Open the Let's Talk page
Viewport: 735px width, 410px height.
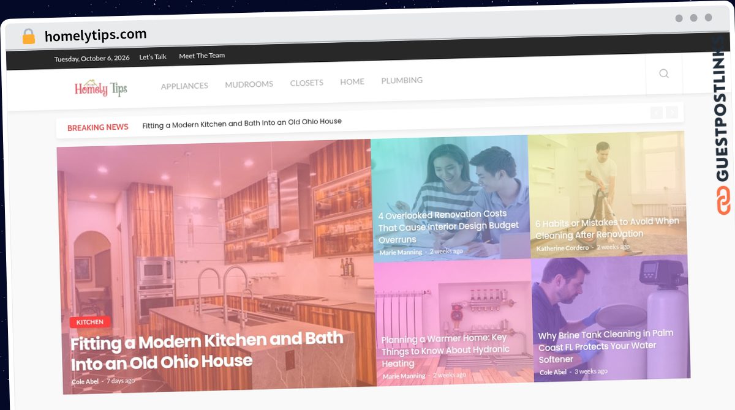click(x=153, y=57)
